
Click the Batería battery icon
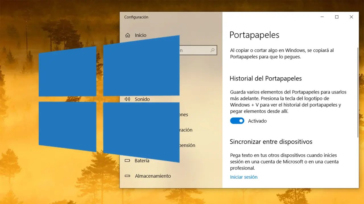[127, 161]
